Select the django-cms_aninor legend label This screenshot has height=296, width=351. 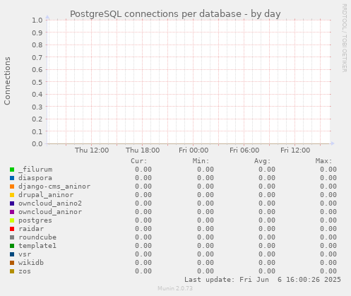[x=54, y=187]
